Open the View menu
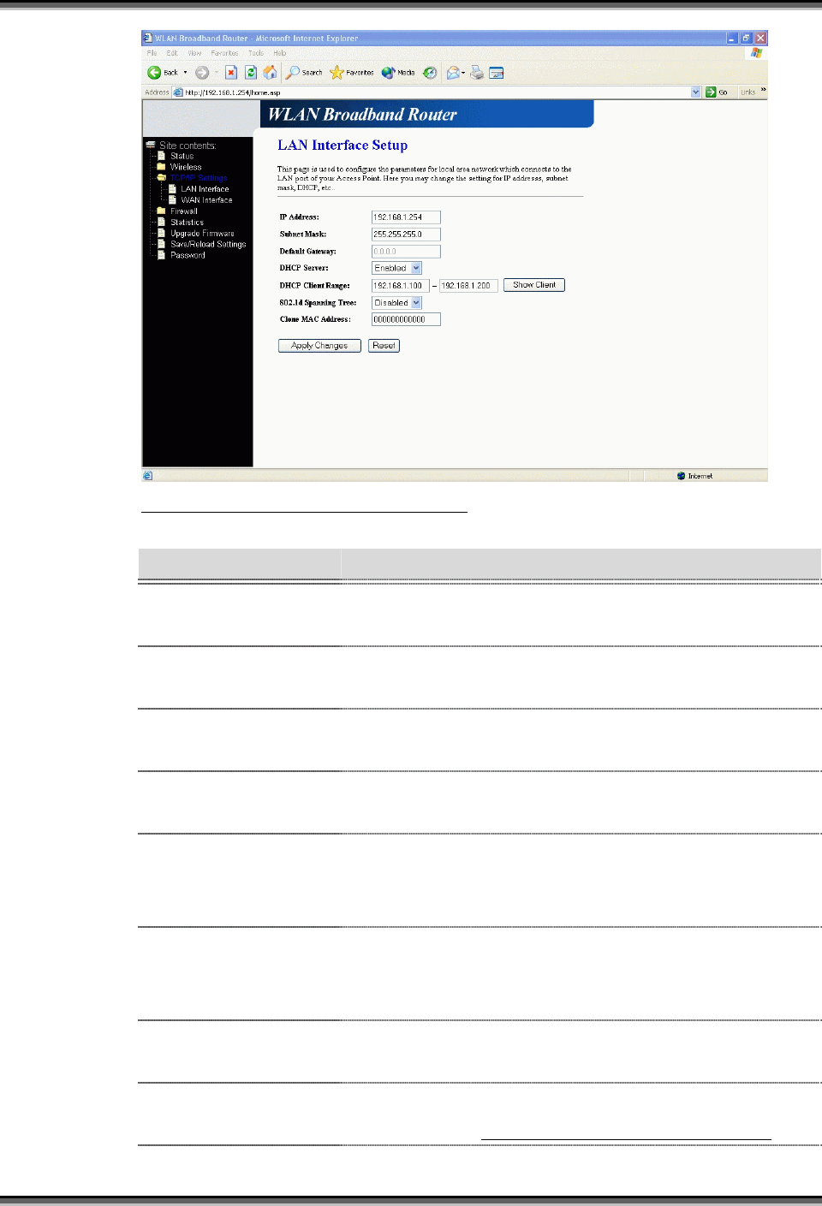Image resolution: width=822 pixels, height=1206 pixels. (x=195, y=53)
